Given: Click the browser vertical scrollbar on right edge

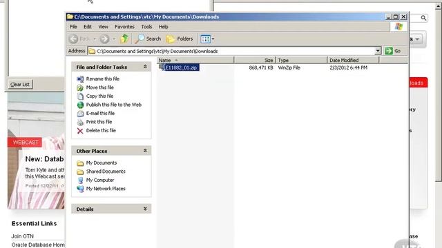Looking at the screenshot, I should click(439, 93).
